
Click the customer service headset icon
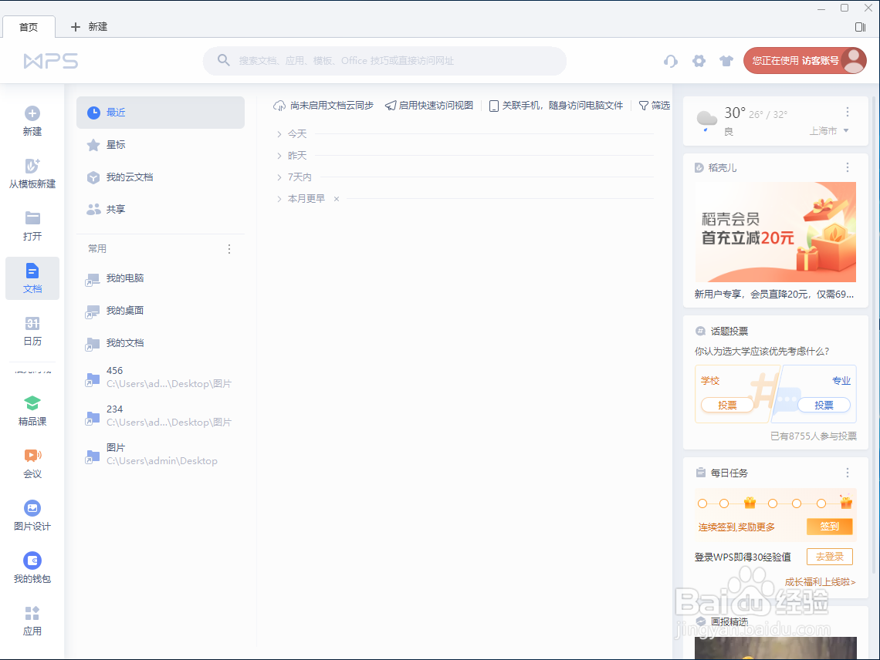[670, 61]
